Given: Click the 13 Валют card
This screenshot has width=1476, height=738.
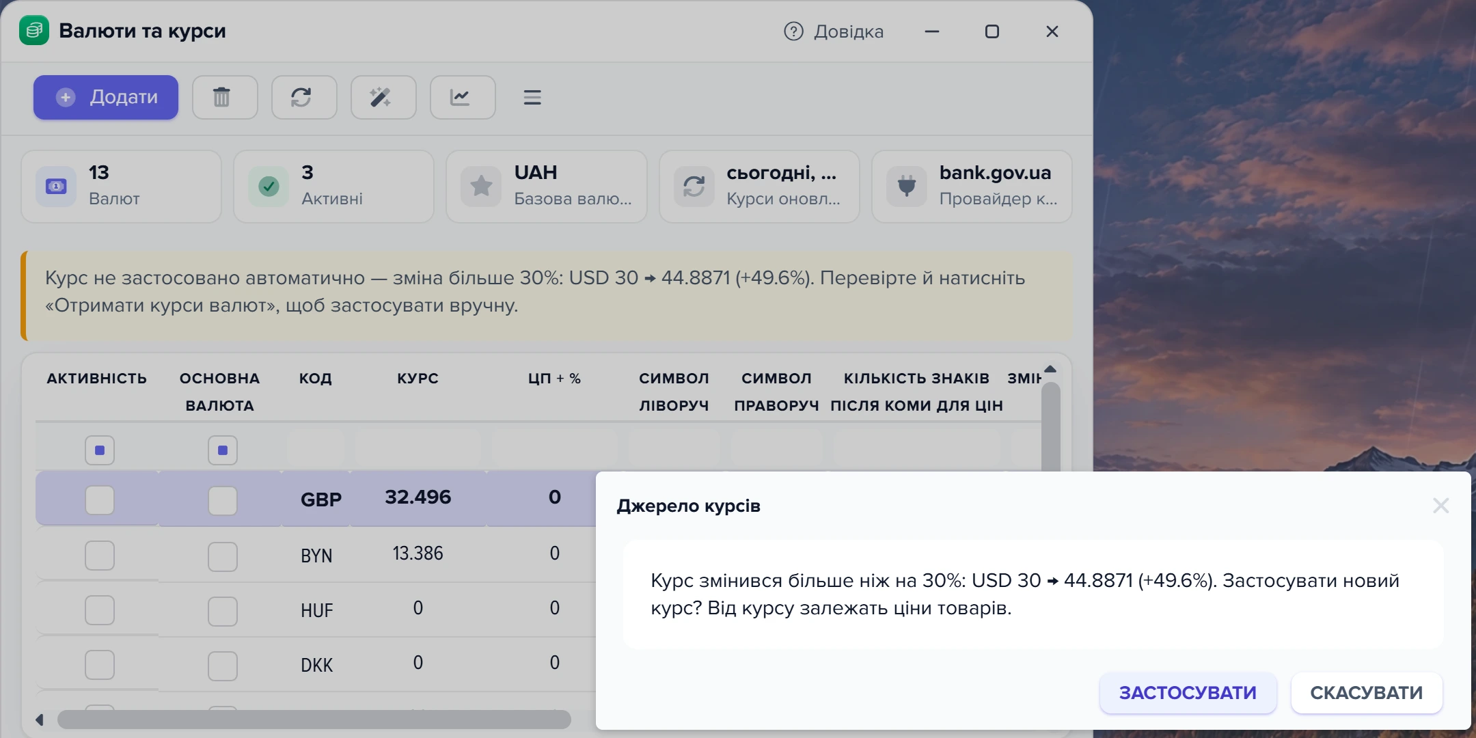Looking at the screenshot, I should coord(122,186).
